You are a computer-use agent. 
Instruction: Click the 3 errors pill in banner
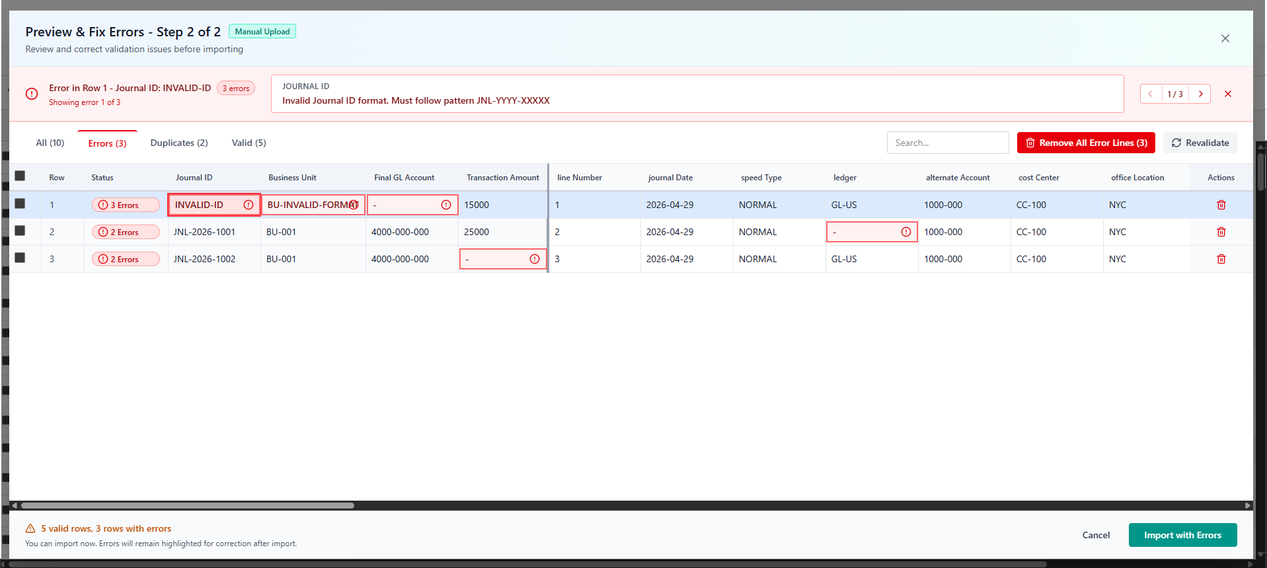coord(236,88)
